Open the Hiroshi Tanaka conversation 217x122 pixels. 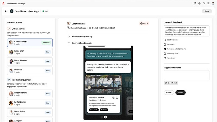(x=30, y=94)
